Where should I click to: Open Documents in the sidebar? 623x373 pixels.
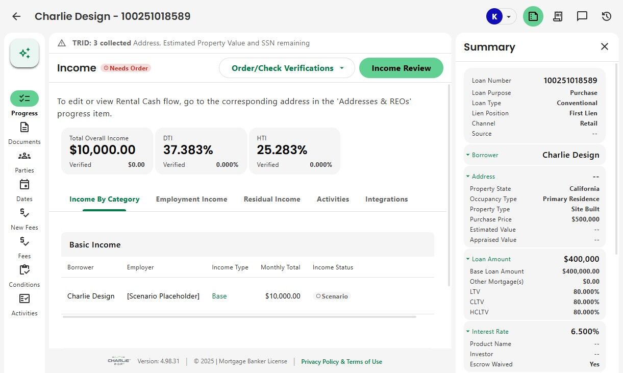pyautogui.click(x=24, y=128)
